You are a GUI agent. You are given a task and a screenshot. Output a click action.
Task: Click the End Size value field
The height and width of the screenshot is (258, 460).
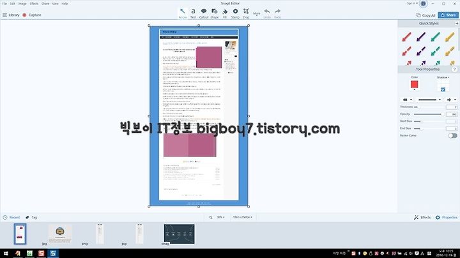coord(452,128)
